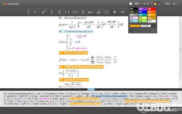Click the vertical scrollbar thumb in equation area

(180, 49)
